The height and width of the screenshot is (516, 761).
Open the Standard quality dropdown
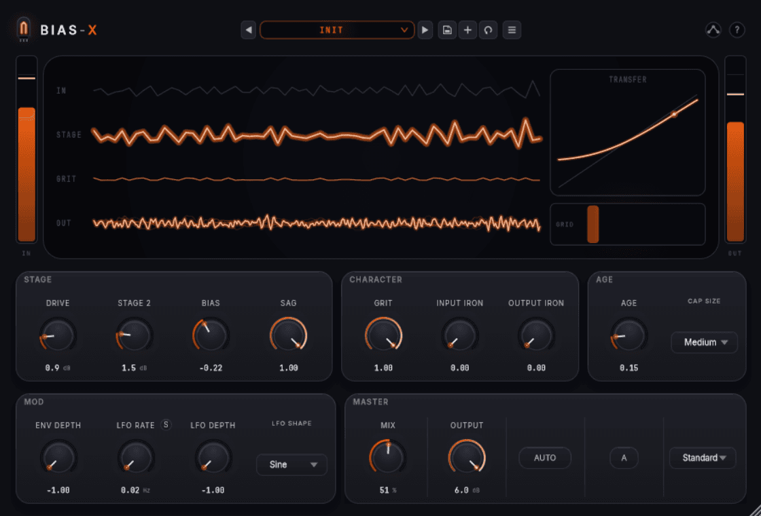click(x=703, y=458)
